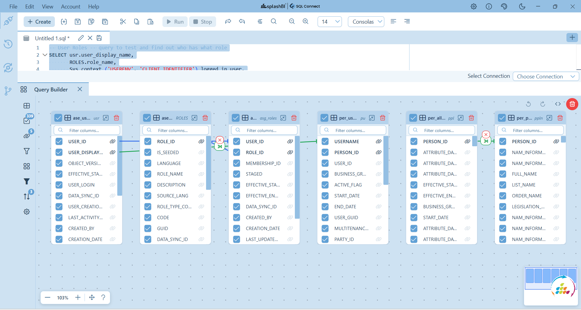
Task: Click the copy icon in toolbar
Action: tap(137, 21)
